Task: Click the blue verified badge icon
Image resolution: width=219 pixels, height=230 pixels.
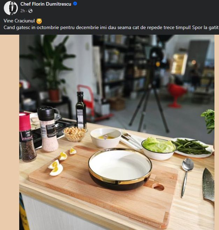Action: (x=75, y=4)
